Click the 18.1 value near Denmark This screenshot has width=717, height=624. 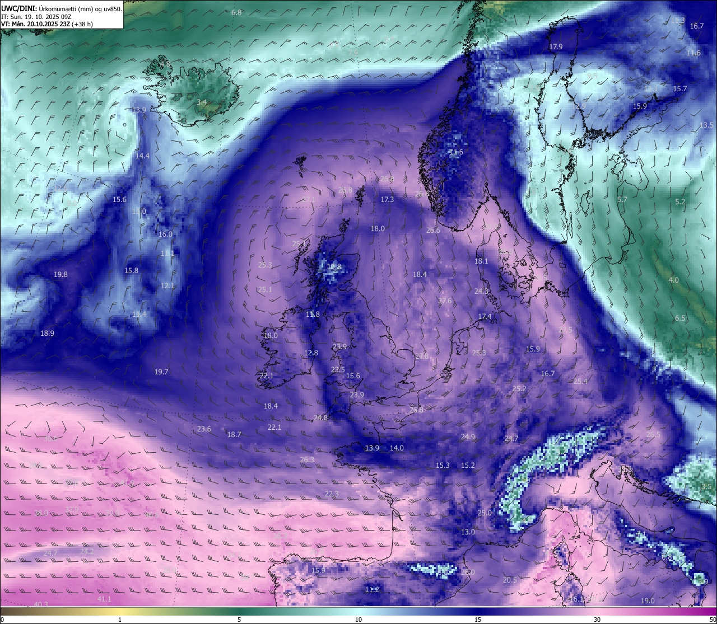point(481,261)
